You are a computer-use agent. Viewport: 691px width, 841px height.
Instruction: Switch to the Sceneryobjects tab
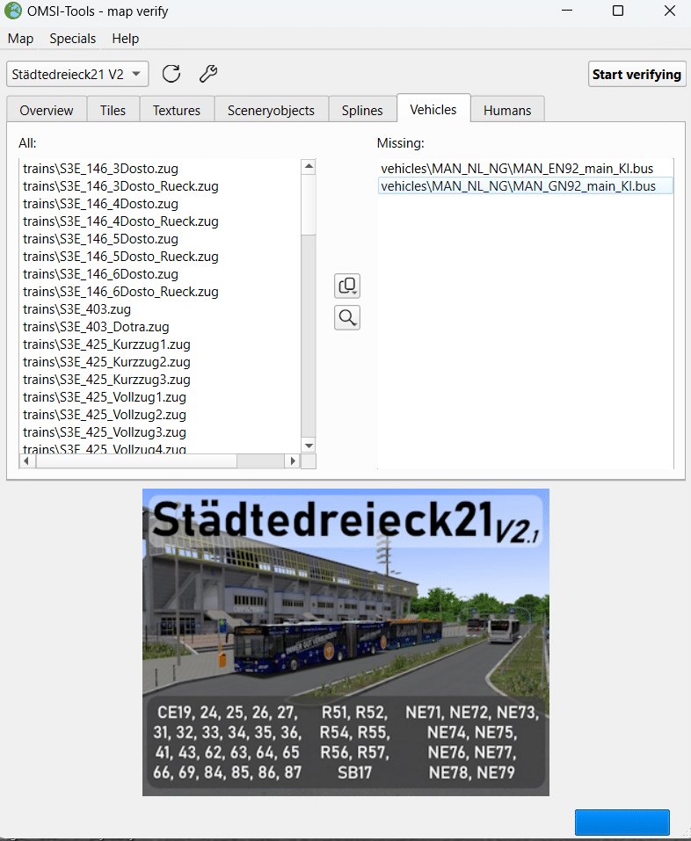coord(271,110)
